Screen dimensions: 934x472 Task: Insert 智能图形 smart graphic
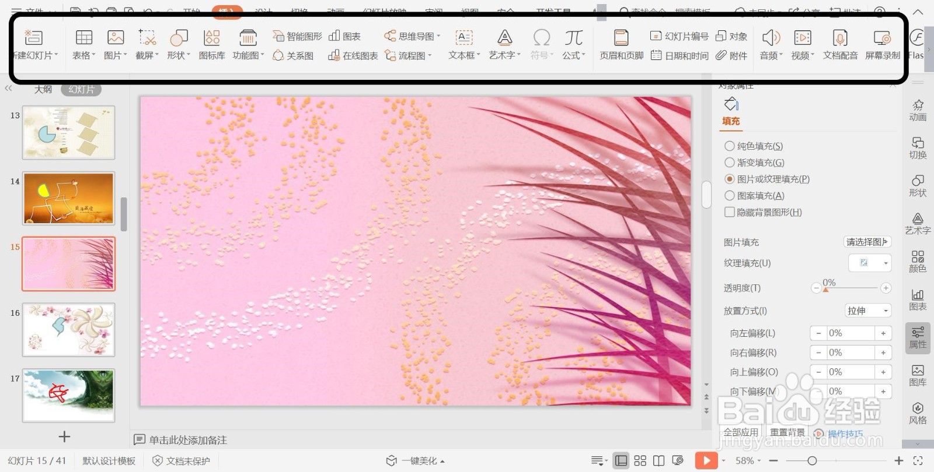click(297, 36)
